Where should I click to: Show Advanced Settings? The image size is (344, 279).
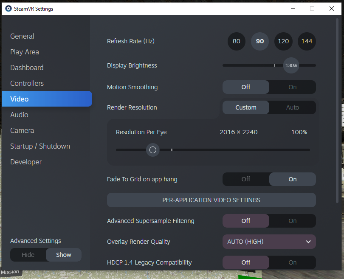point(64,255)
